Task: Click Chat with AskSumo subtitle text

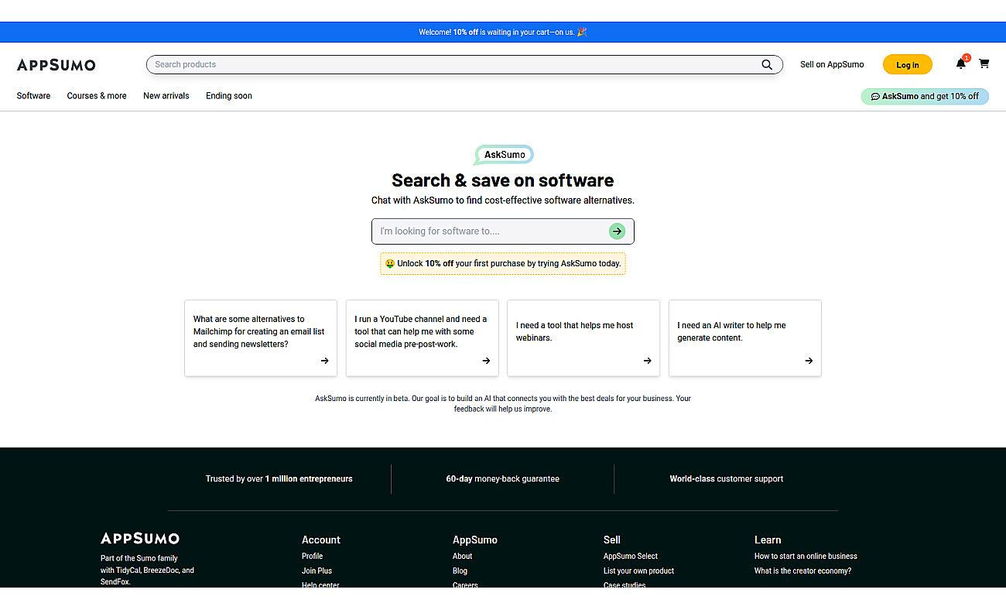Action: tap(503, 200)
